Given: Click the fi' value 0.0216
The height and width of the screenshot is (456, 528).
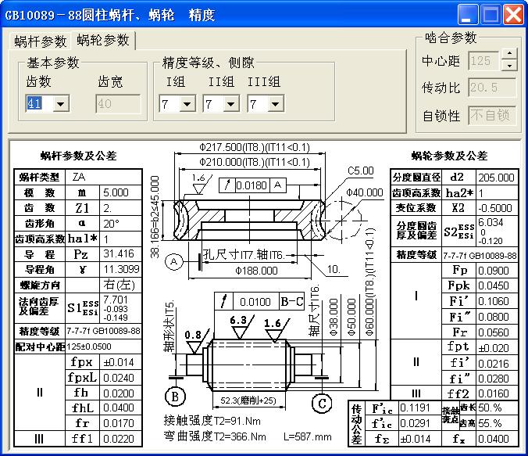Looking at the screenshot, I should click(494, 364).
